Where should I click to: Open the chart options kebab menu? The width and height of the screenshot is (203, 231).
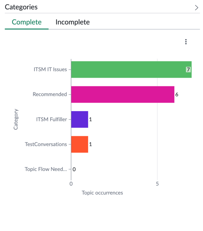(186, 42)
